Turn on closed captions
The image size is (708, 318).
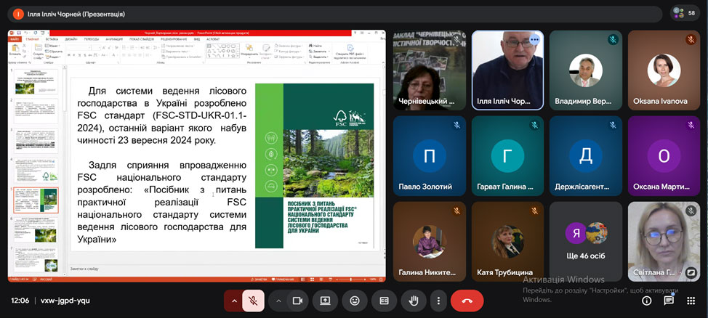coord(384,300)
